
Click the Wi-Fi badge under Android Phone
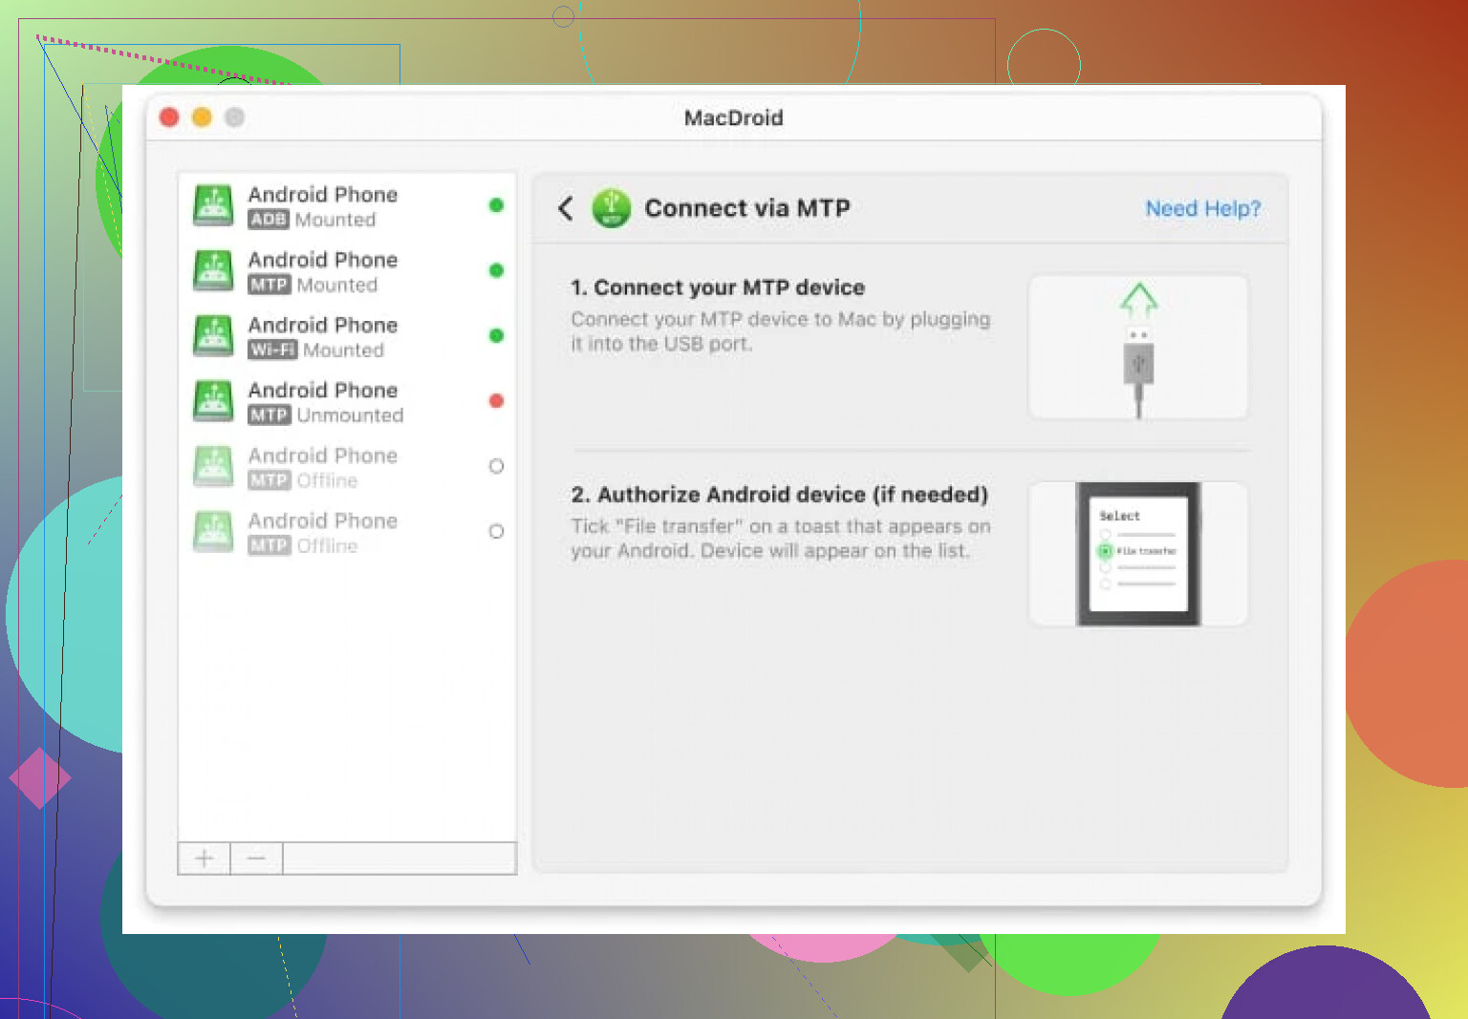click(x=272, y=350)
